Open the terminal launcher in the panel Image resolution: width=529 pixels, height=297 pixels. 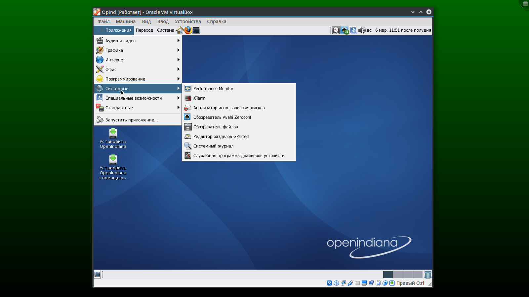(196, 30)
